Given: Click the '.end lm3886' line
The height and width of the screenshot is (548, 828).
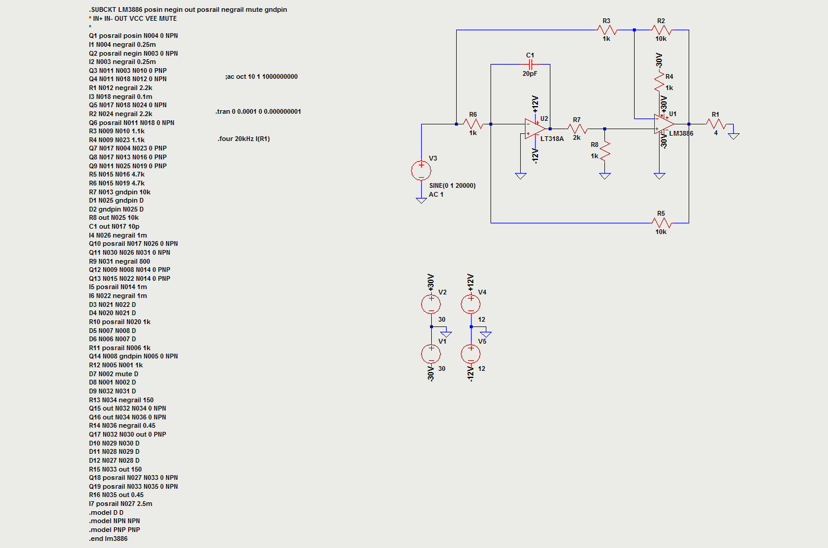Looking at the screenshot, I should pyautogui.click(x=109, y=539).
